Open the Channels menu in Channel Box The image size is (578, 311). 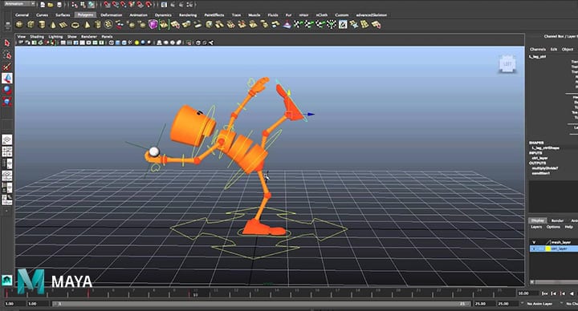[x=538, y=49]
